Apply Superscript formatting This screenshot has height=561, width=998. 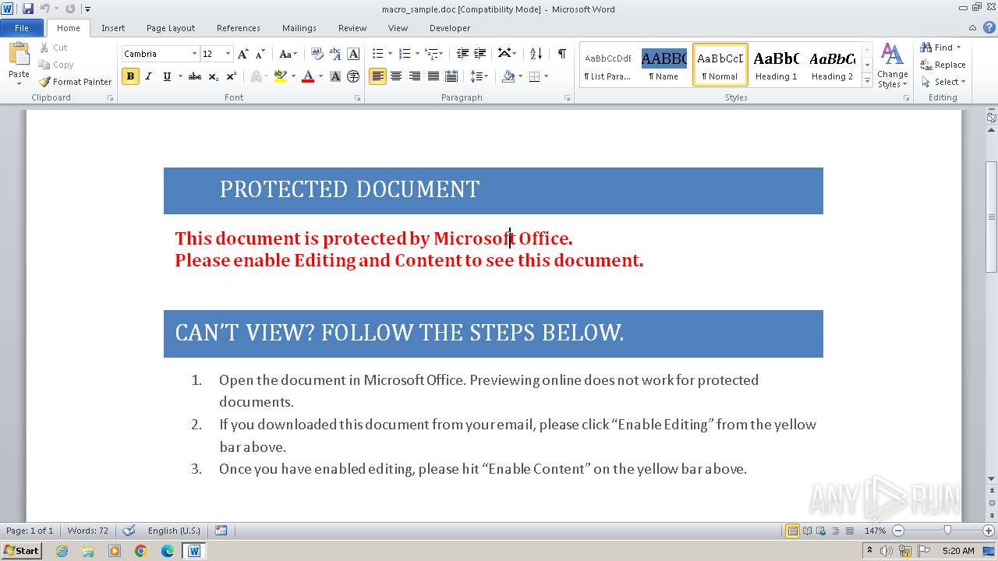(x=231, y=76)
